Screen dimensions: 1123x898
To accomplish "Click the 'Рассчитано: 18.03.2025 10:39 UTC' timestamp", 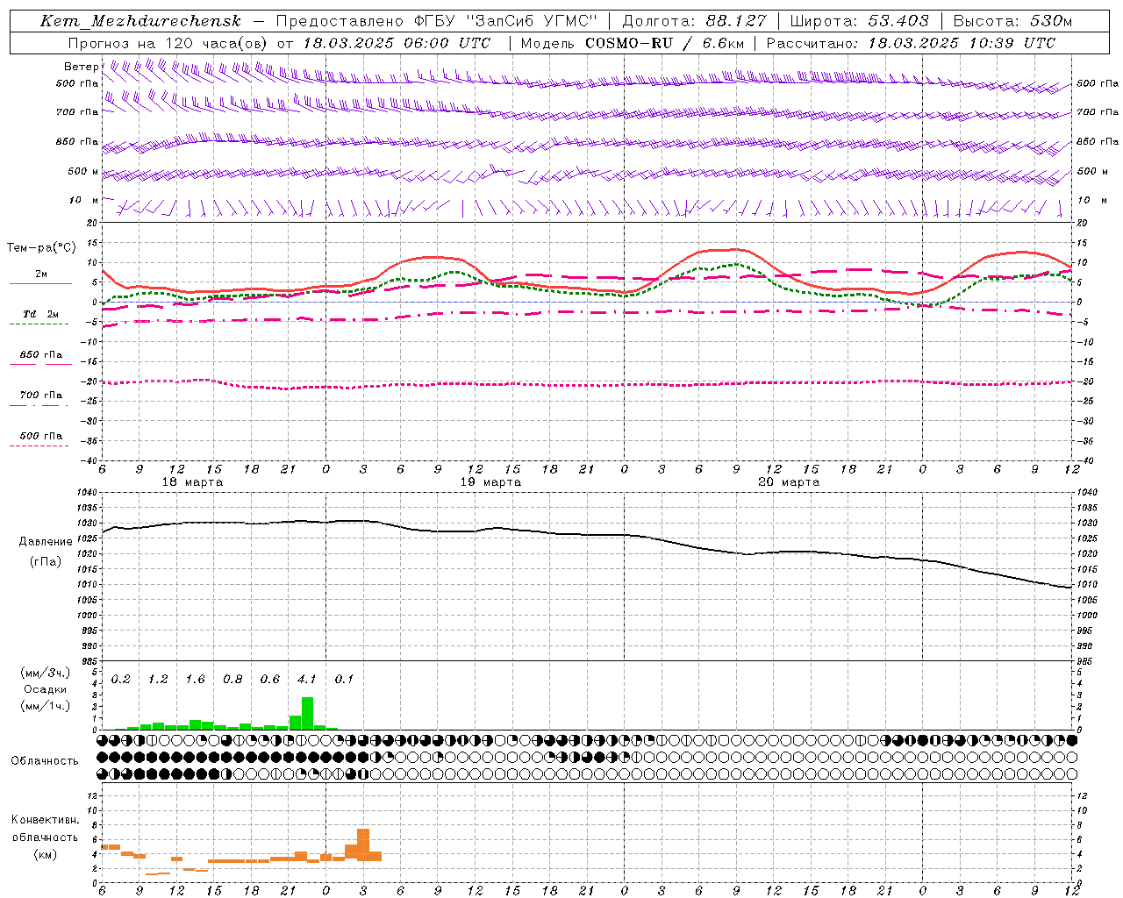I will click(x=911, y=43).
